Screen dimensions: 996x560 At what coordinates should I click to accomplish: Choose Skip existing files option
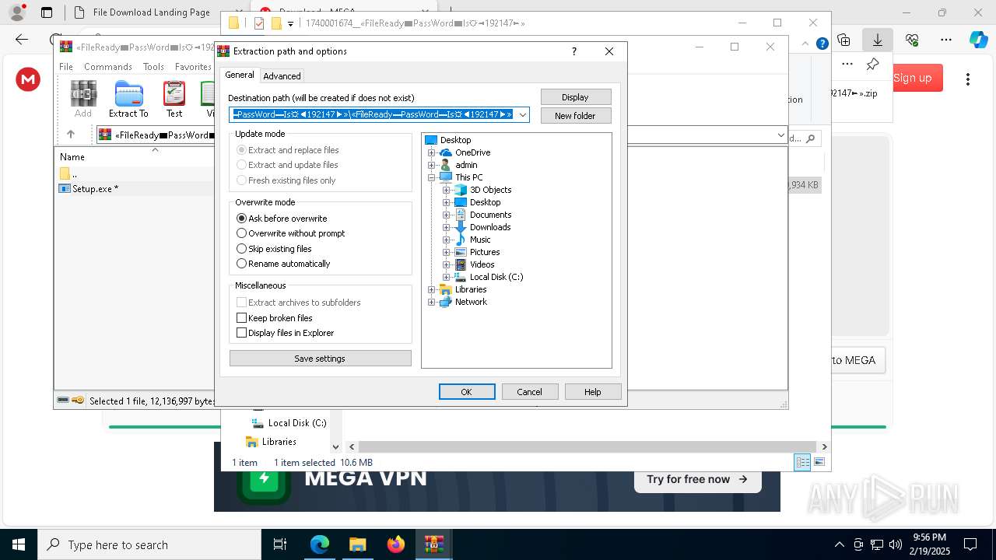point(274,249)
